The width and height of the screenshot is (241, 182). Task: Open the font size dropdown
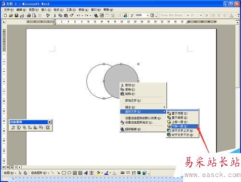[201, 15]
